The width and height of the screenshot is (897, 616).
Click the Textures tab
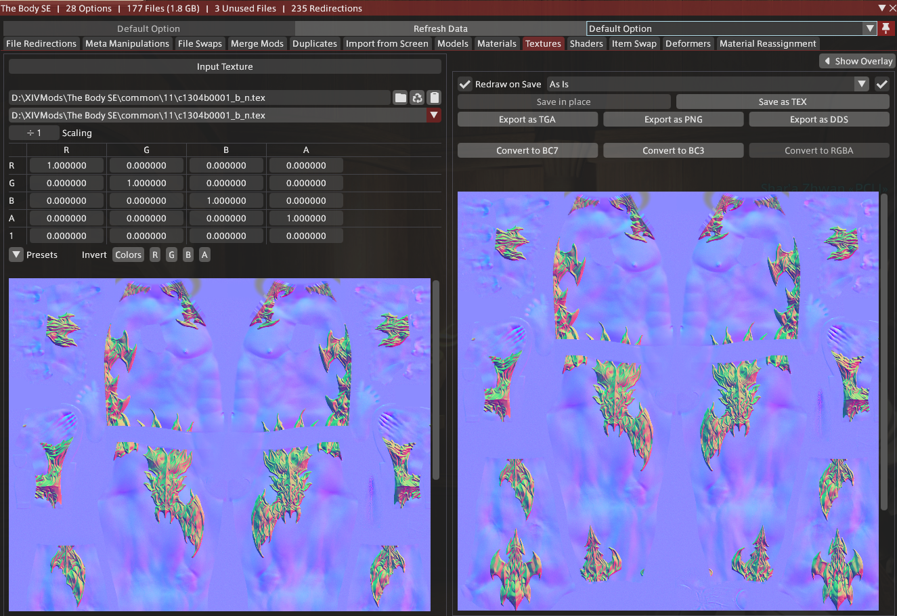click(x=543, y=43)
